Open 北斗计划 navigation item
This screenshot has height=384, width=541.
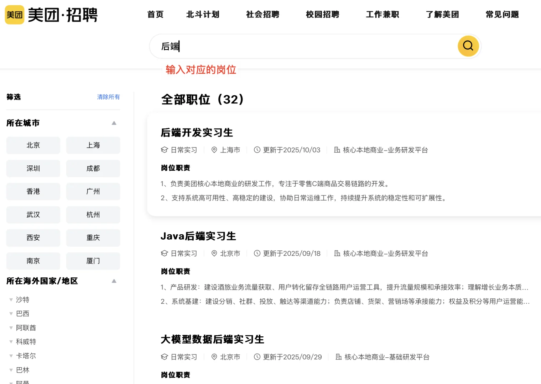tap(203, 15)
